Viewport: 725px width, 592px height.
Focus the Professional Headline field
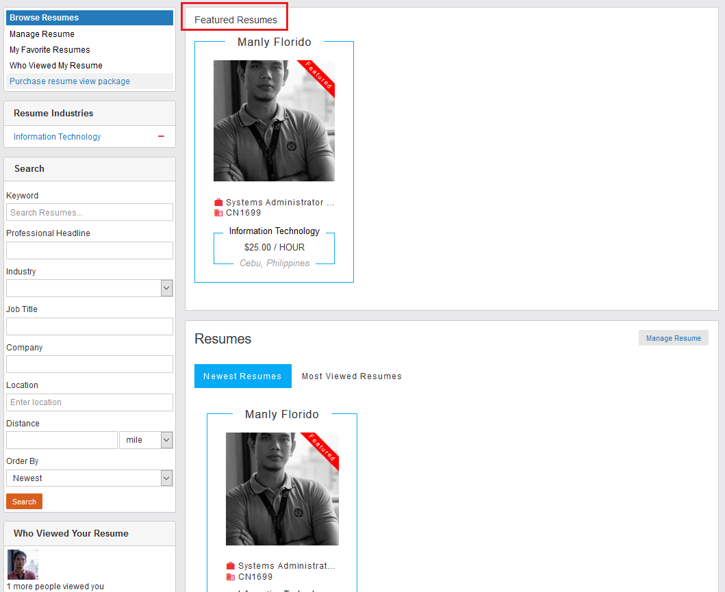point(90,250)
